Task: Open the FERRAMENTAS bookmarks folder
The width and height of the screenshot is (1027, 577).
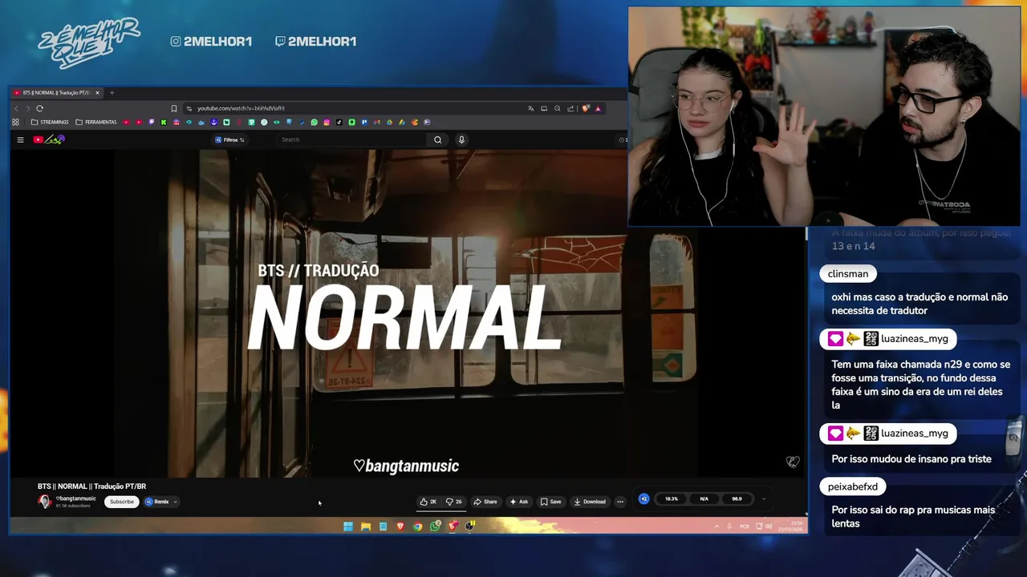Action: click(95, 122)
